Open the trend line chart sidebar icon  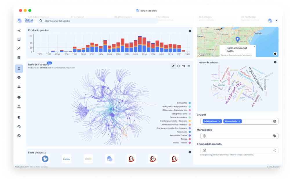coord(19,48)
